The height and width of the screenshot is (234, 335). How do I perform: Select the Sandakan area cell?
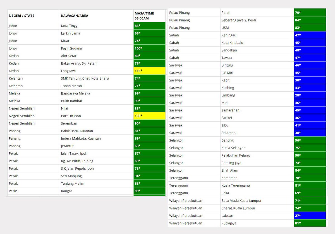[x=257, y=50]
